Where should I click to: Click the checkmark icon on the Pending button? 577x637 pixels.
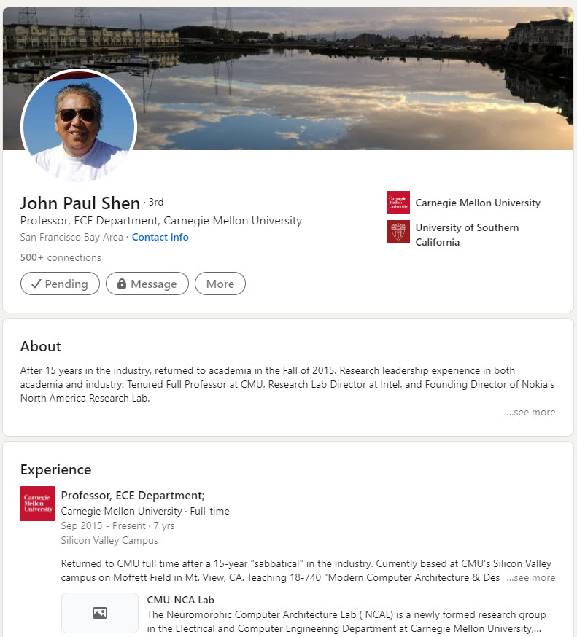(36, 284)
